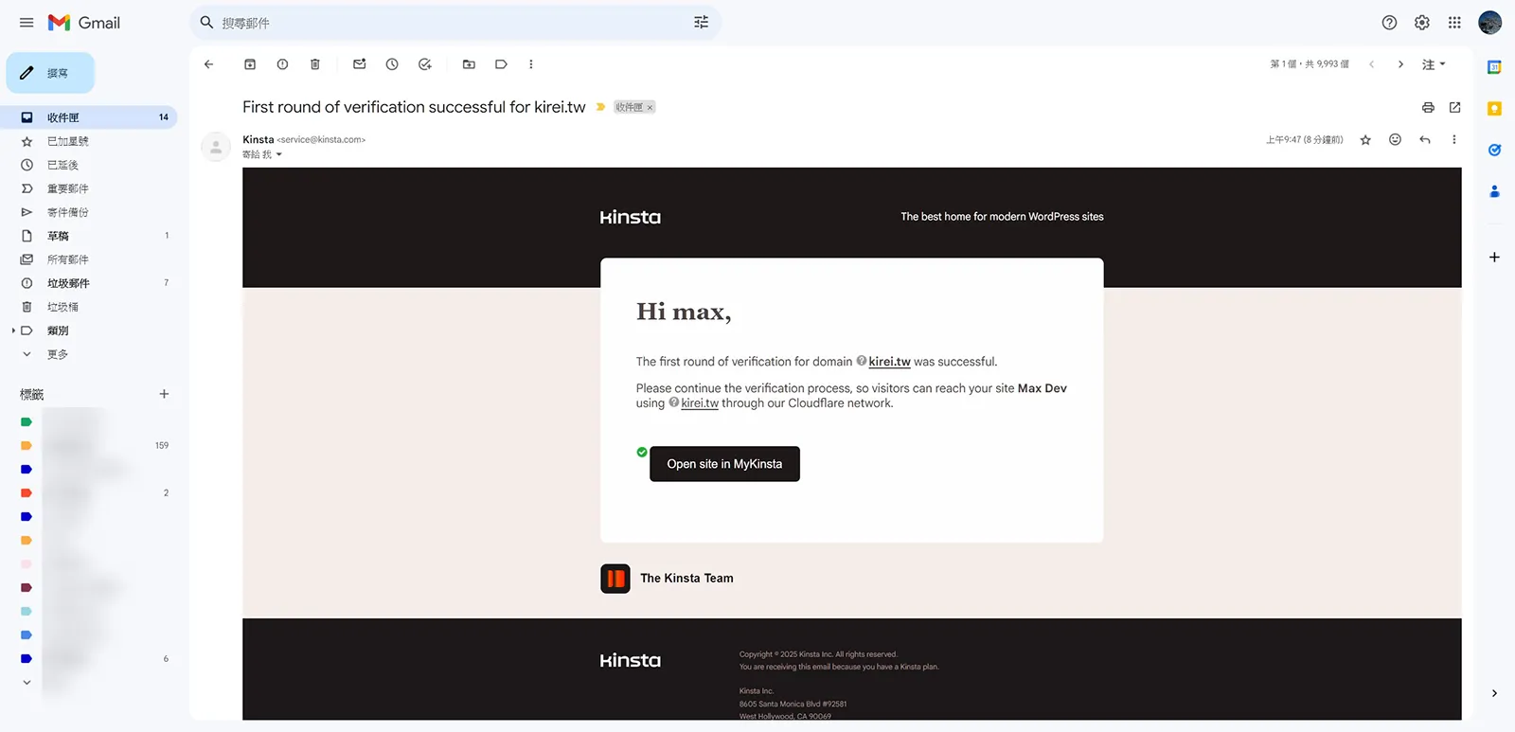The height and width of the screenshot is (732, 1515).
Task: Open the main menu hamburger icon
Action: pyautogui.click(x=27, y=23)
